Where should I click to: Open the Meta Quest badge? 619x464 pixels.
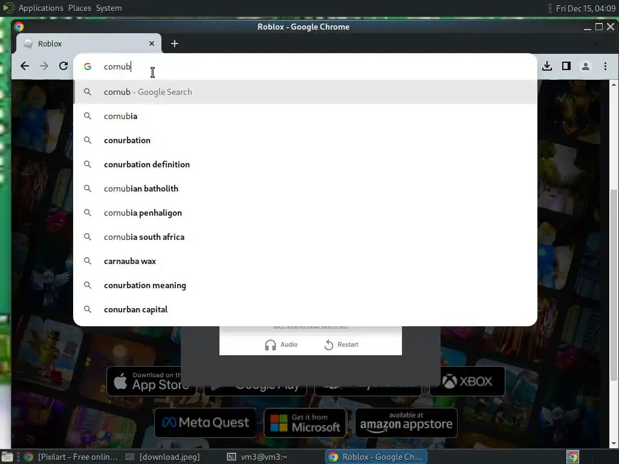(206, 423)
